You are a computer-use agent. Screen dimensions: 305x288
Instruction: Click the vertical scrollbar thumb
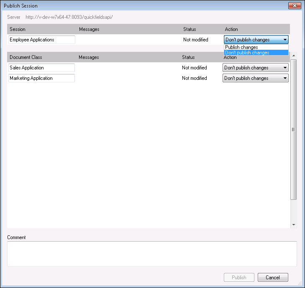point(294,130)
